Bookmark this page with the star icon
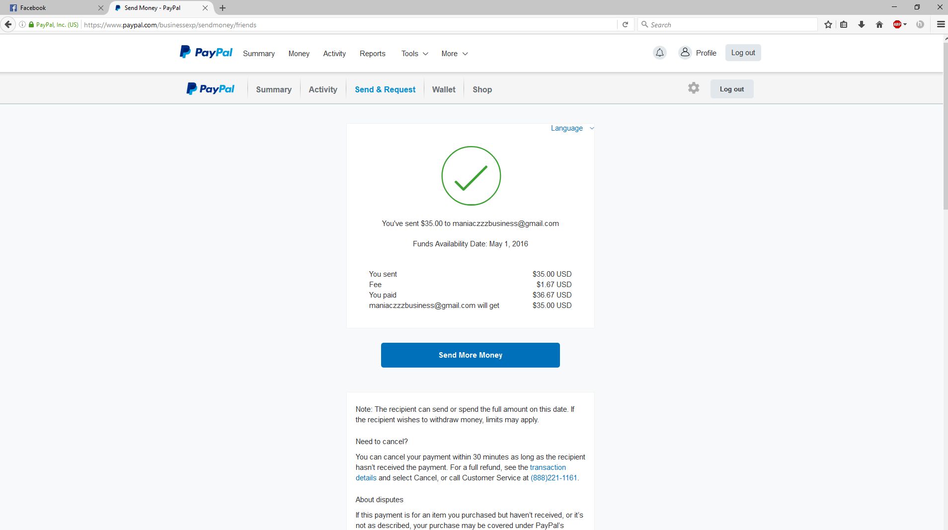Viewport: 948px width, 530px height. 828,24
